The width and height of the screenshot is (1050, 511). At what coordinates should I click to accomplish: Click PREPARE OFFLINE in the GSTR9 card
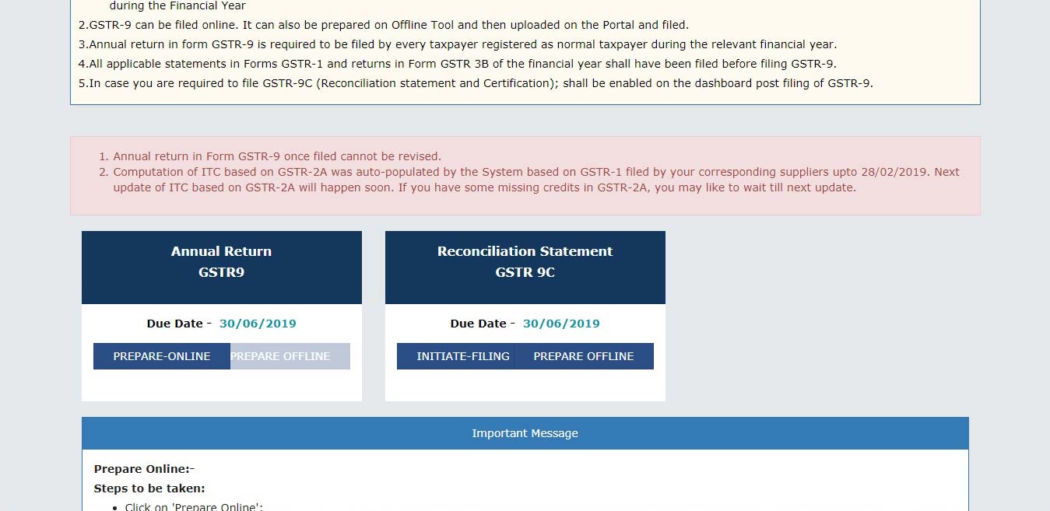pos(290,356)
